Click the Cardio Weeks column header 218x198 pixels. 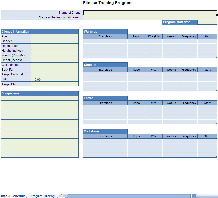(171, 103)
